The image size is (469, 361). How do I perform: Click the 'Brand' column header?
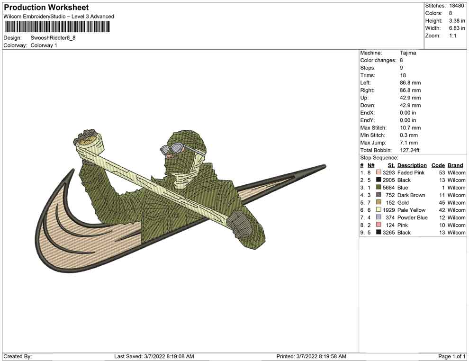[x=455, y=165]
